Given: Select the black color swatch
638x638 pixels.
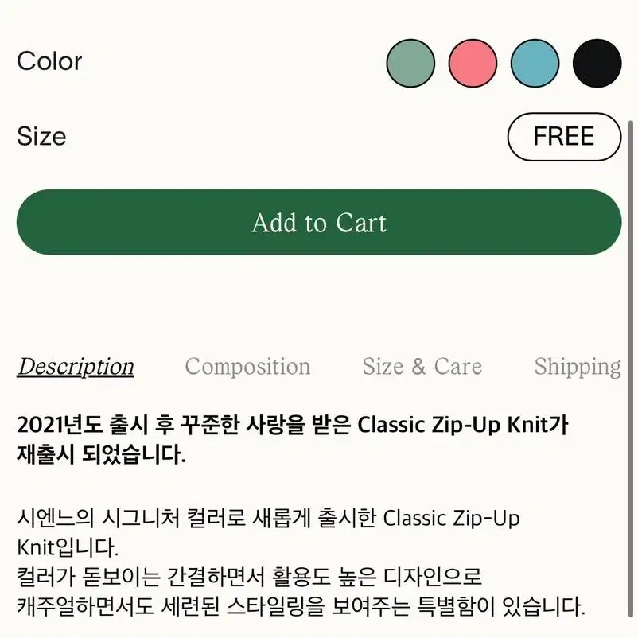Looking at the screenshot, I should (x=597, y=63).
